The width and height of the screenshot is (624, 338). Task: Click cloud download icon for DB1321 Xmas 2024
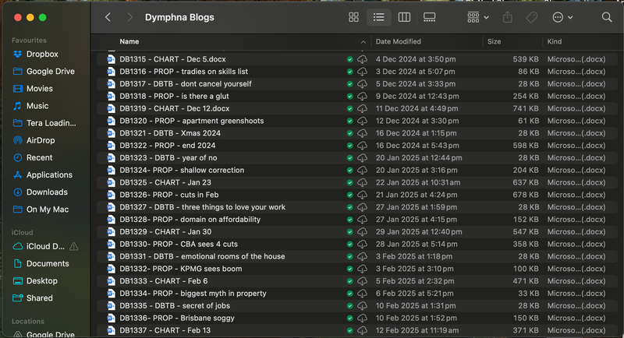(x=363, y=133)
